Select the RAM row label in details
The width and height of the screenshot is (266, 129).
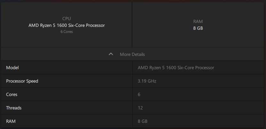click(11, 121)
